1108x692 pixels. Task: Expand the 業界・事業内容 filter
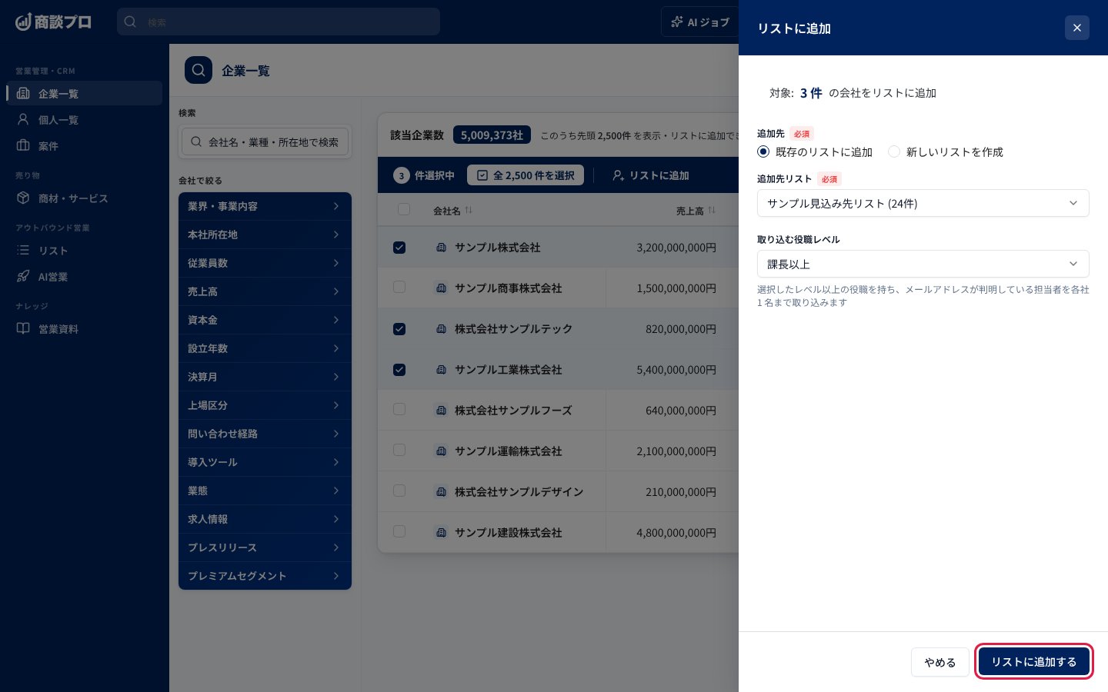point(265,206)
